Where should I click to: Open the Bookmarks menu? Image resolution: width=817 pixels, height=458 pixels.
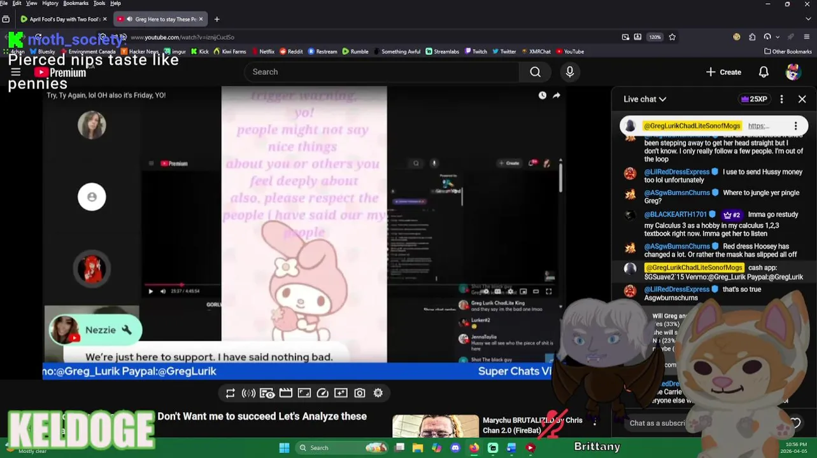(76, 3)
